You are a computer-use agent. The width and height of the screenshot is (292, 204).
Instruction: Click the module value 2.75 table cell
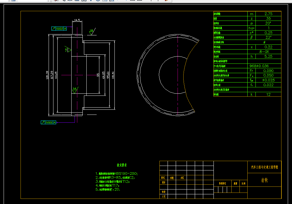point(268,14)
